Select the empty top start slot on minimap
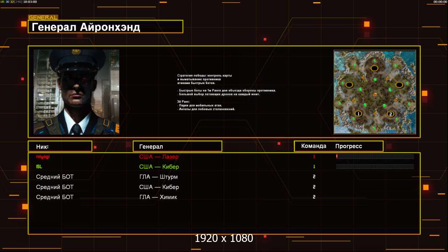Image resolution: width=448 pixels, height=252 pixels. 374,68
